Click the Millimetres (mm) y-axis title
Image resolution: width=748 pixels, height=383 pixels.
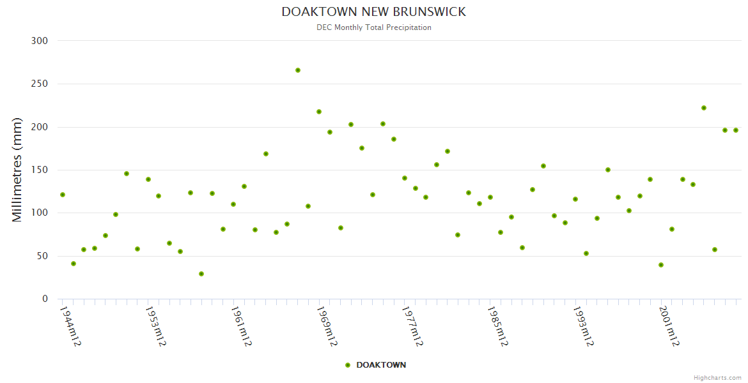17,170
